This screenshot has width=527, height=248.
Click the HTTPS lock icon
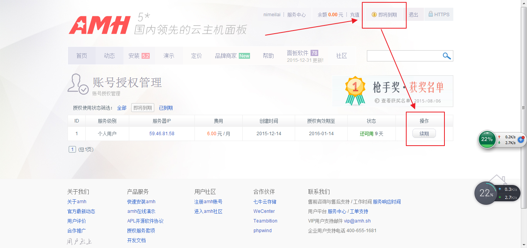point(431,14)
